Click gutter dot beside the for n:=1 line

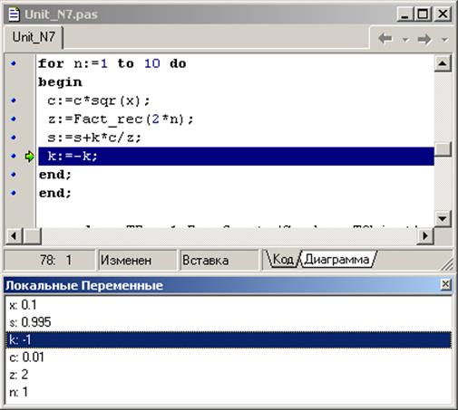(x=14, y=63)
